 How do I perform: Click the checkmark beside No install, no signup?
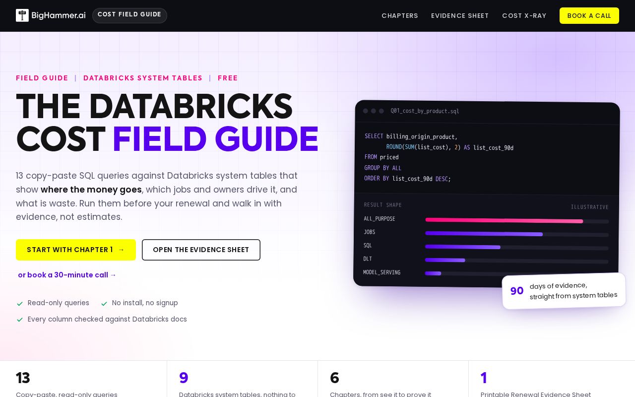tap(104, 304)
